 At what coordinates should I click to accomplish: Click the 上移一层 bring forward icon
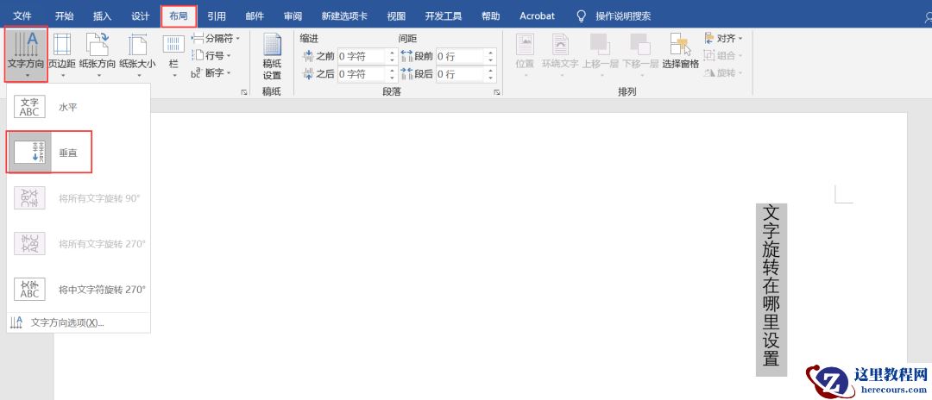600,45
